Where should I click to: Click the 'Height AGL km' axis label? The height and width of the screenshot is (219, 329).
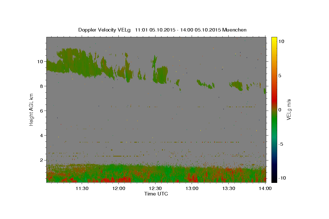32,109
